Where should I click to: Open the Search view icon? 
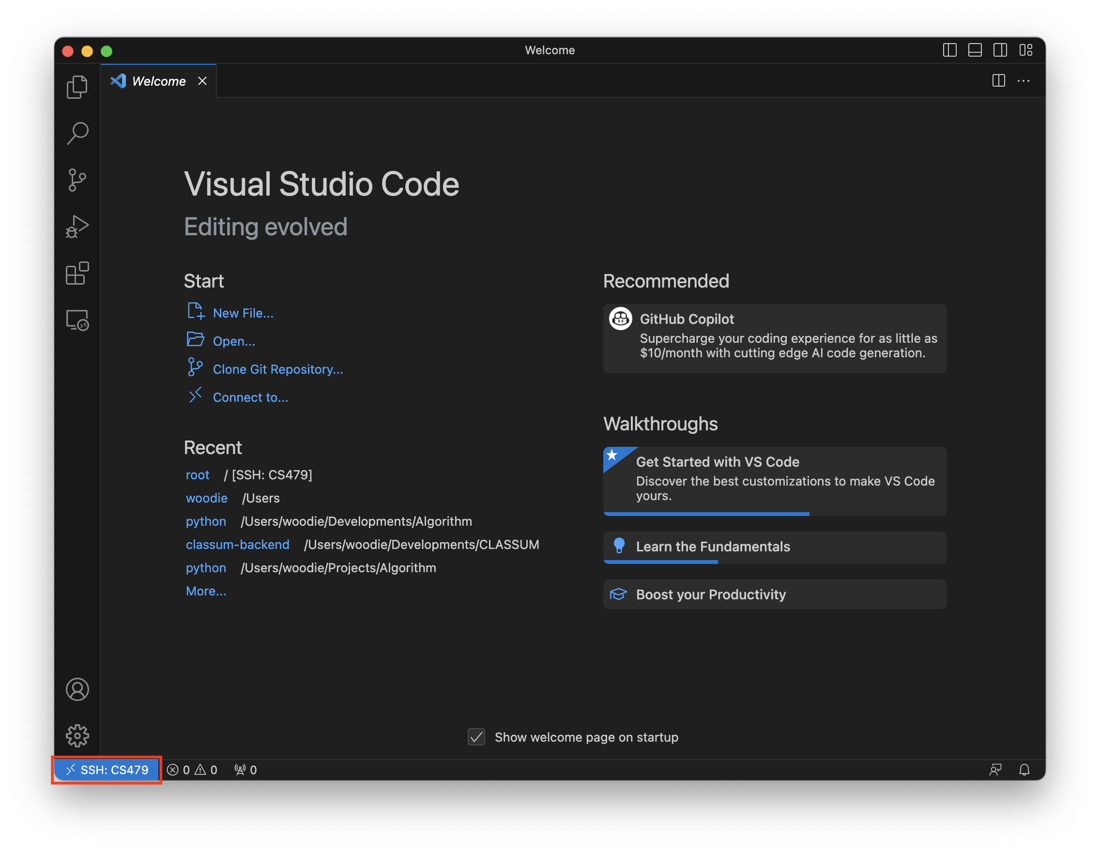(77, 134)
